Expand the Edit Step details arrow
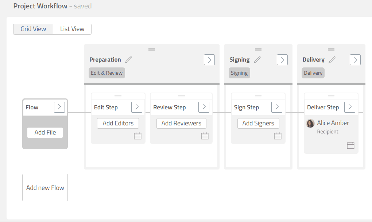372x222 pixels. (136, 107)
